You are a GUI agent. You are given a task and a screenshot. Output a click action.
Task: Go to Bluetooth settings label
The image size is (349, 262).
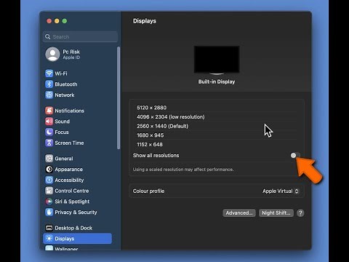(x=66, y=84)
